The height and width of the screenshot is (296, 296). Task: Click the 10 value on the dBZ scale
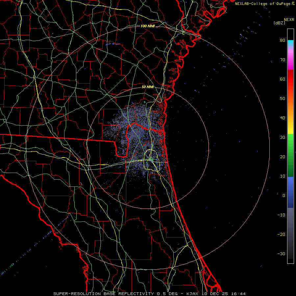pos(283,176)
